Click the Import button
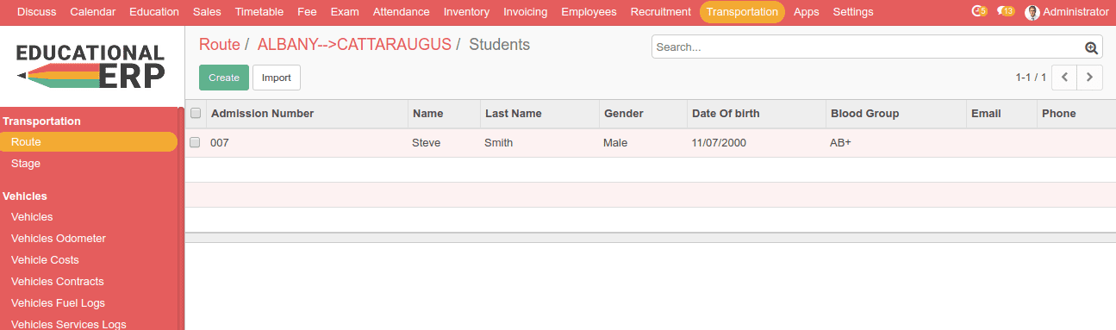 [x=277, y=78]
